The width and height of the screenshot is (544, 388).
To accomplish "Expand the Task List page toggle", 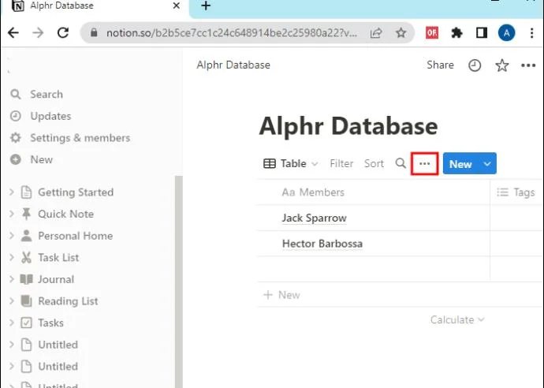I will click(12, 258).
